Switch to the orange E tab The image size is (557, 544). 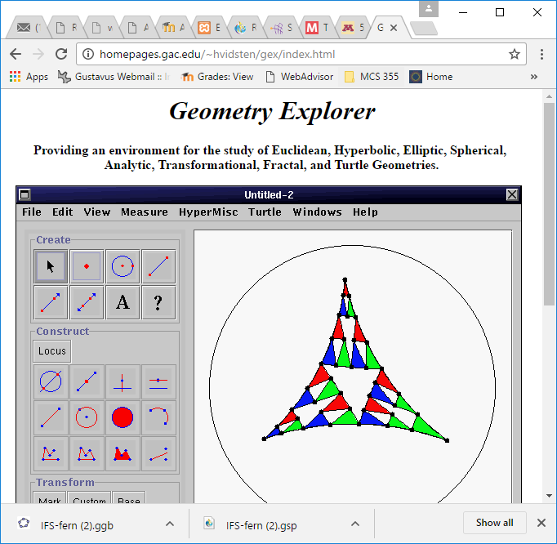[210, 28]
